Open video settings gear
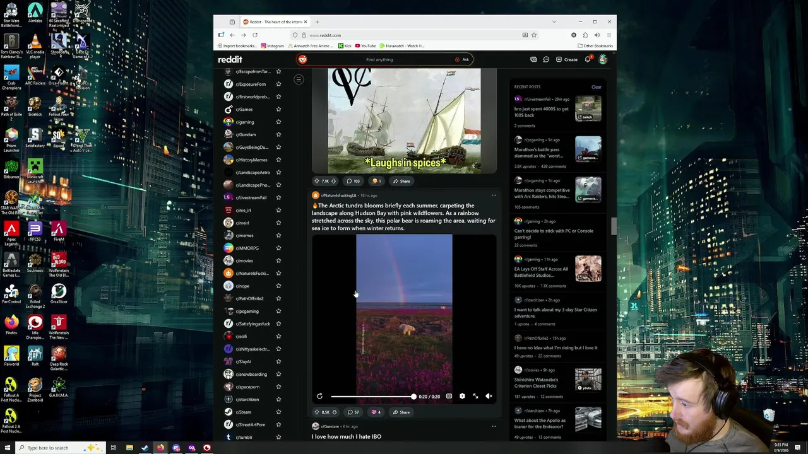Viewport: 808px width, 454px height. (x=462, y=396)
